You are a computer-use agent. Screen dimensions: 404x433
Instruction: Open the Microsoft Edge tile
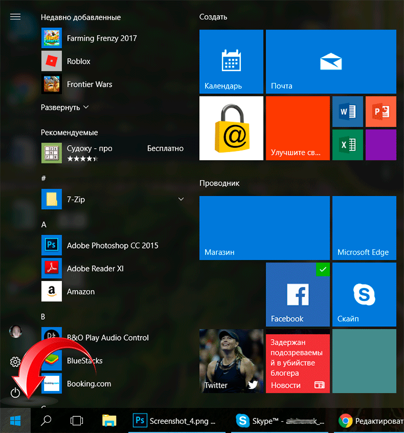(364, 228)
